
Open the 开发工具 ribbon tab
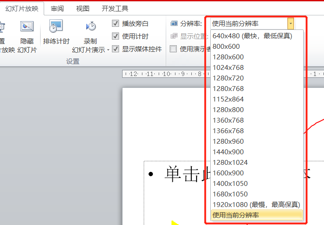coord(115,8)
